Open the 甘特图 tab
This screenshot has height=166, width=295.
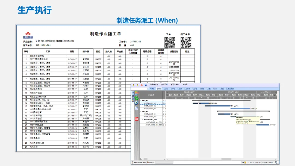[x=185, y=85]
